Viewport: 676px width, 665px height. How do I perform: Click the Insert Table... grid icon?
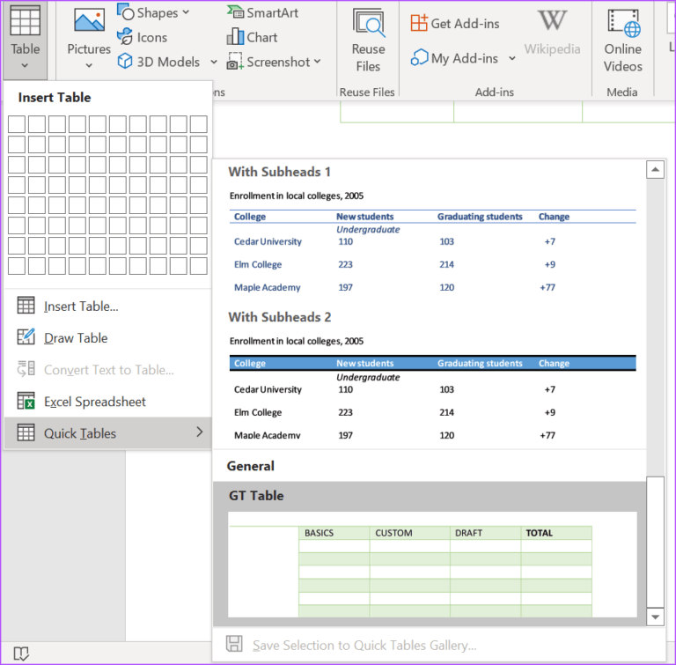point(26,306)
